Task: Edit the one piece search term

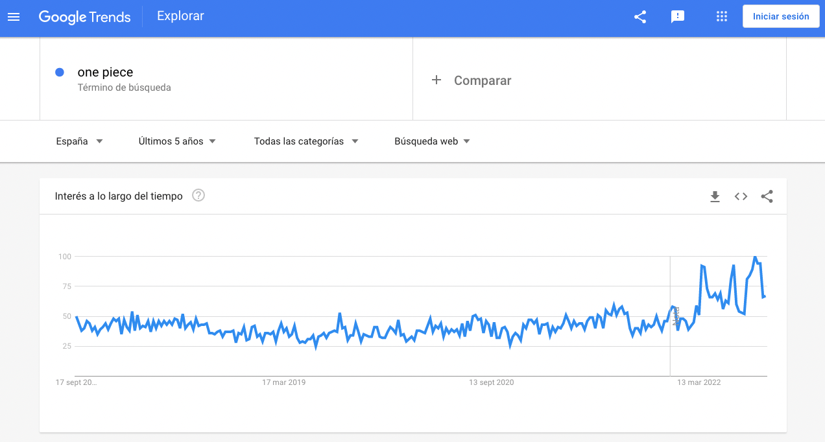Action: point(105,72)
